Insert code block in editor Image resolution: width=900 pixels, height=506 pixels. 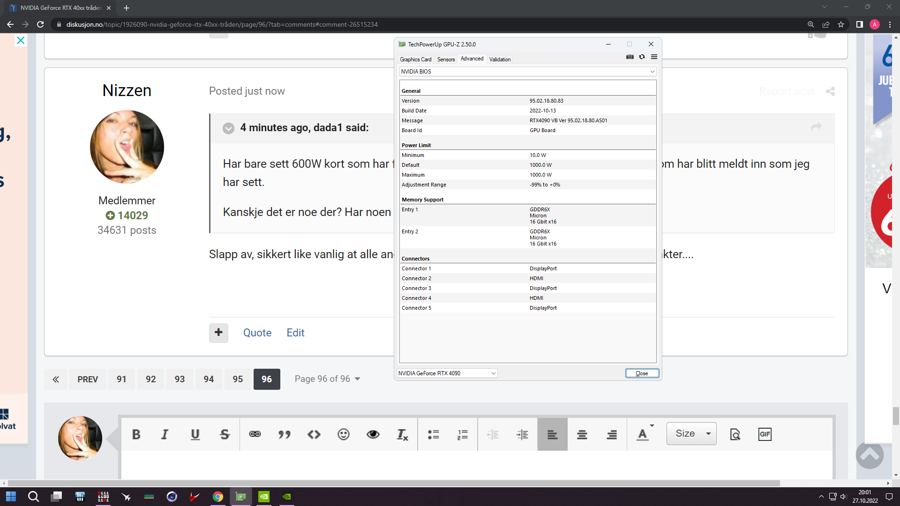[314, 434]
